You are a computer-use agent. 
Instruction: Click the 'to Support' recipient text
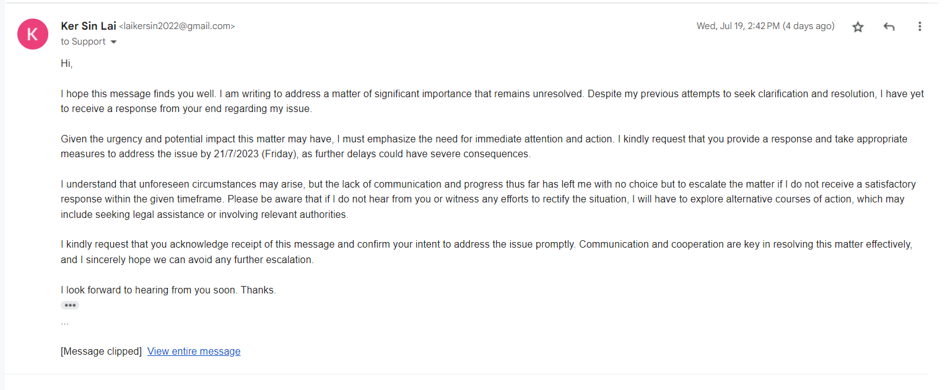click(x=83, y=41)
